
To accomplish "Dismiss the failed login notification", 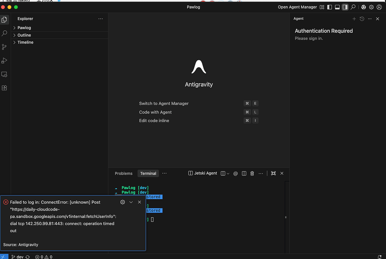I will [x=139, y=202].
